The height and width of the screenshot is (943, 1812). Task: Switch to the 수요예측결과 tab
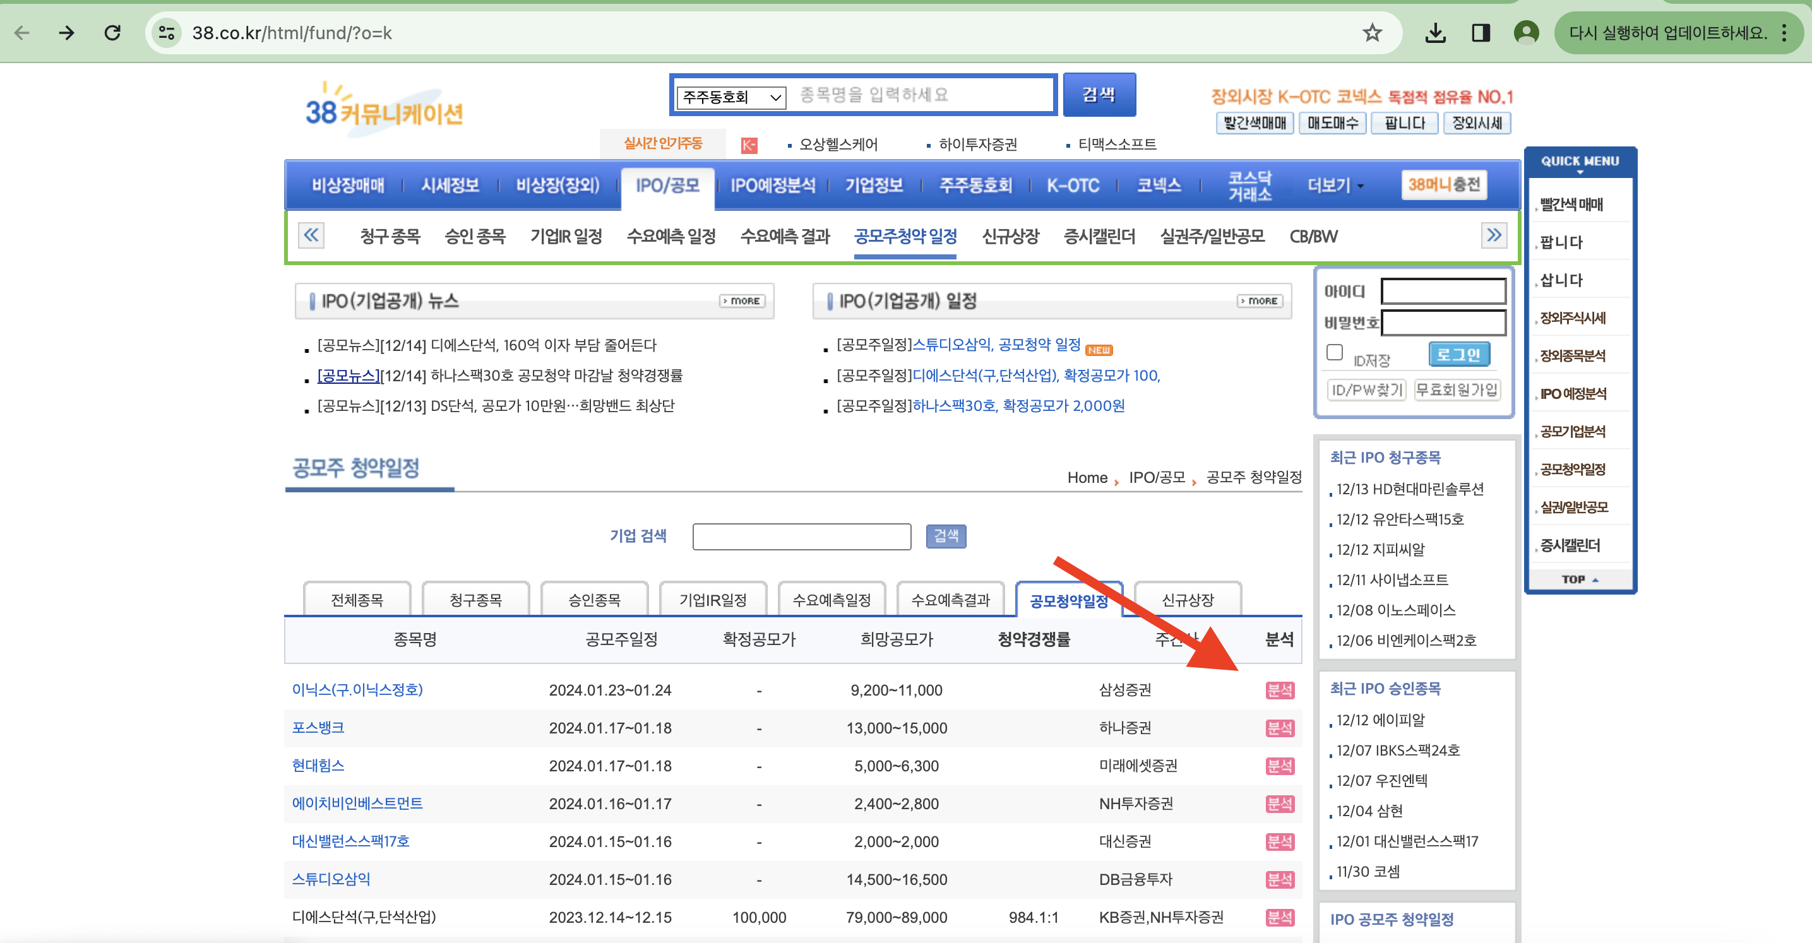pyautogui.click(x=950, y=600)
